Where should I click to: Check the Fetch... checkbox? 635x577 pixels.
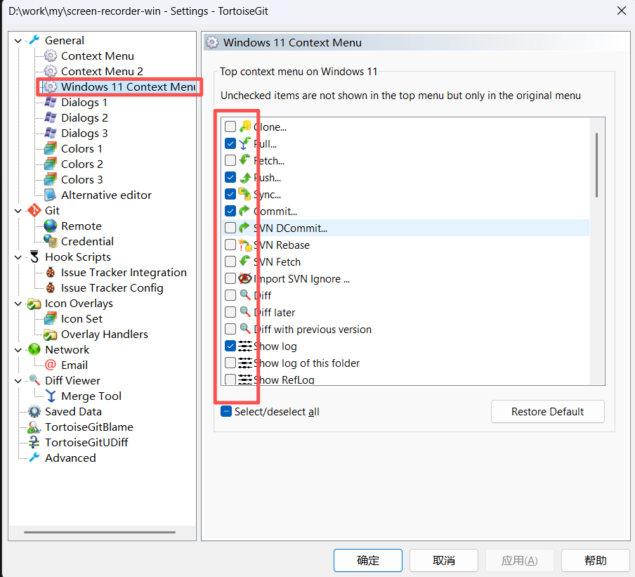click(230, 160)
